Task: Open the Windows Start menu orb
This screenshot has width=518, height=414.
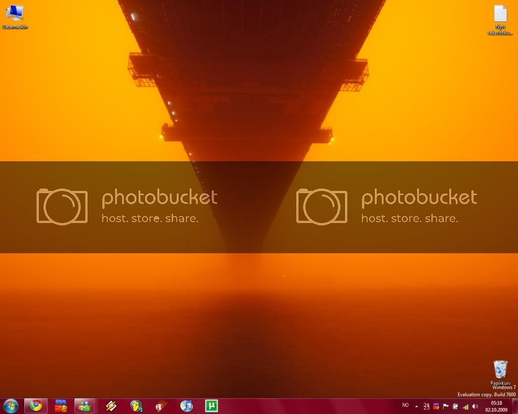Action: point(11,406)
